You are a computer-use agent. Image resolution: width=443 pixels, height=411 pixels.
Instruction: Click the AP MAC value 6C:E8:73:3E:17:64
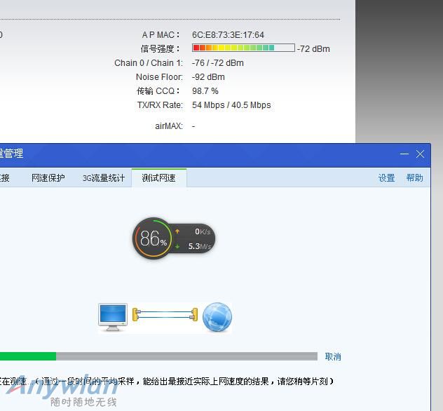coord(228,35)
